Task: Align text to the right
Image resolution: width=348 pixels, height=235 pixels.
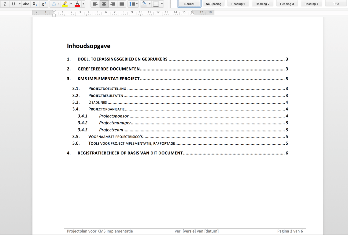Action: coord(112,4)
